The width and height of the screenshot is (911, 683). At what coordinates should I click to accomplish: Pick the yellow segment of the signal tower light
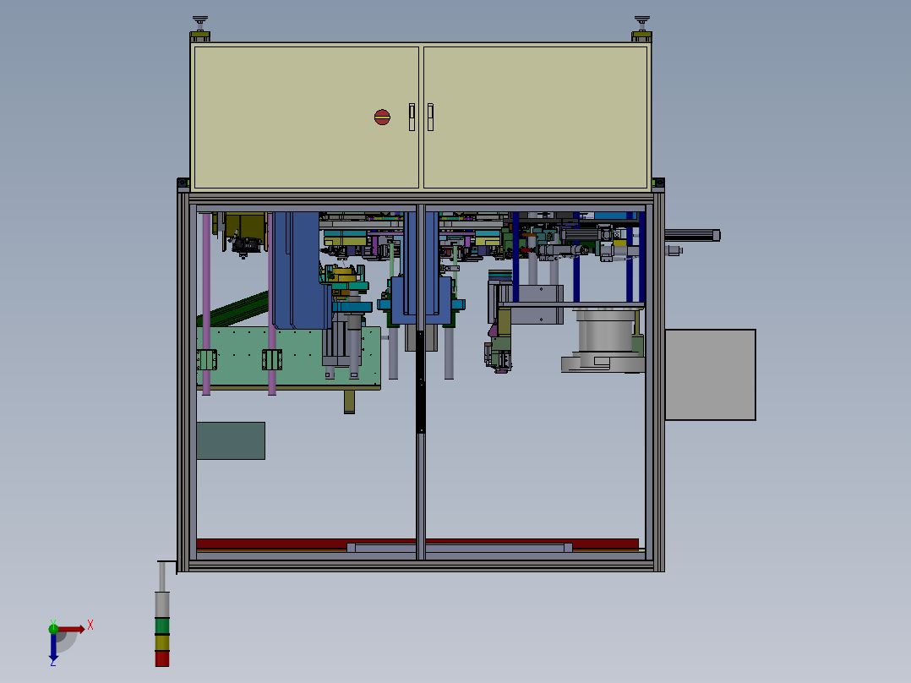[x=162, y=643]
